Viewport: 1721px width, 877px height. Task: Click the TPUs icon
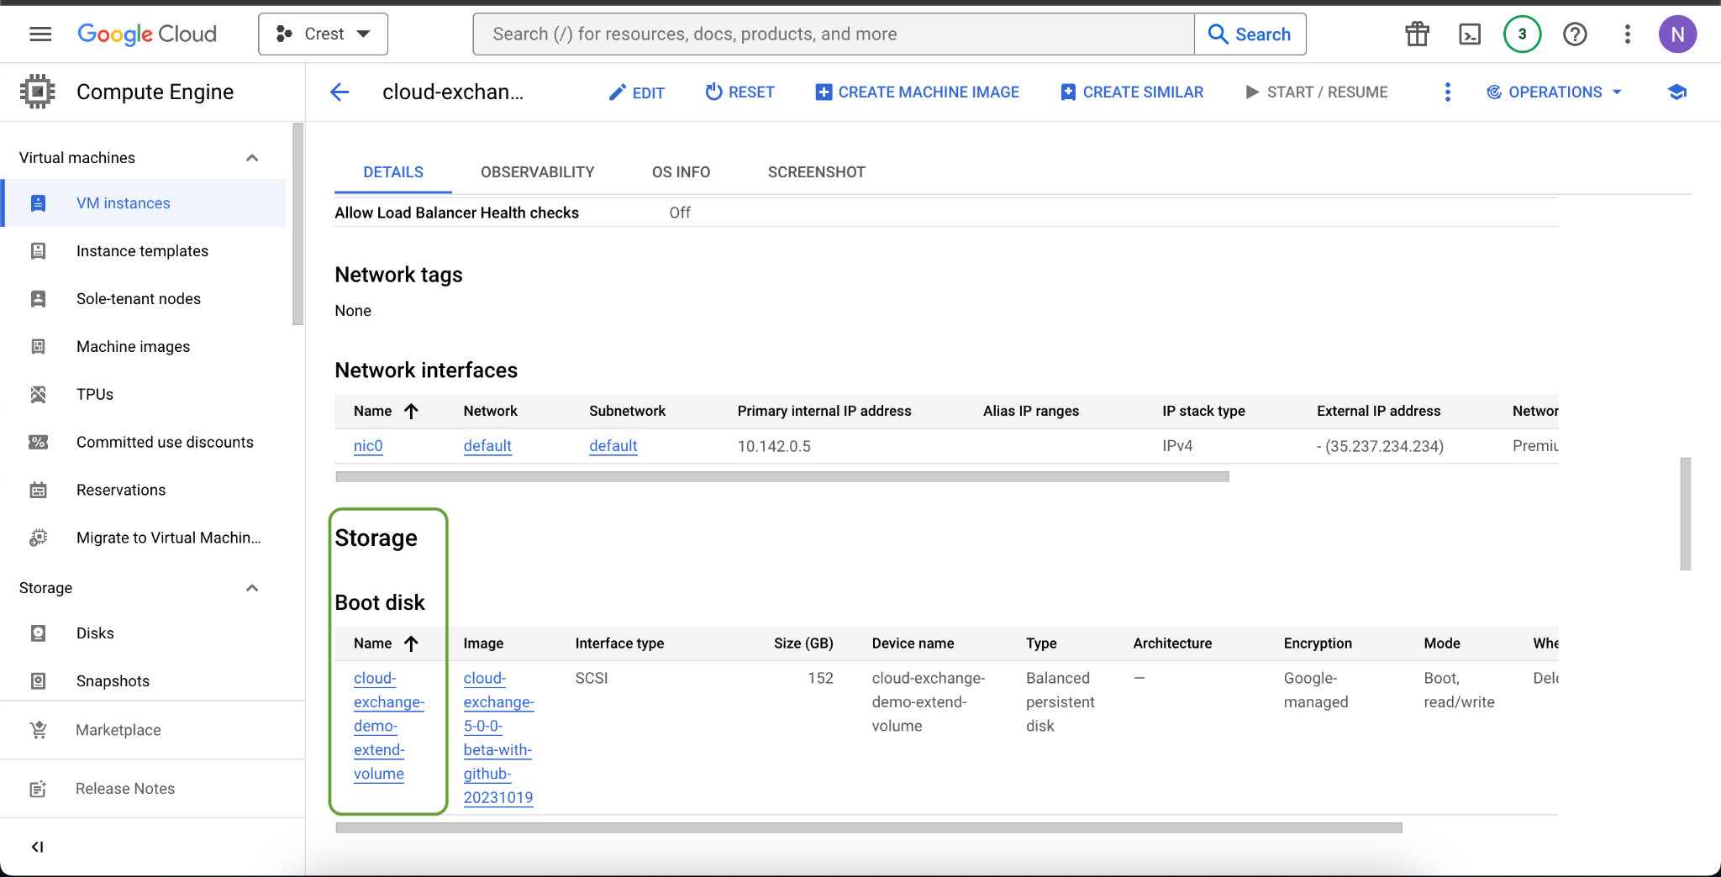click(38, 395)
